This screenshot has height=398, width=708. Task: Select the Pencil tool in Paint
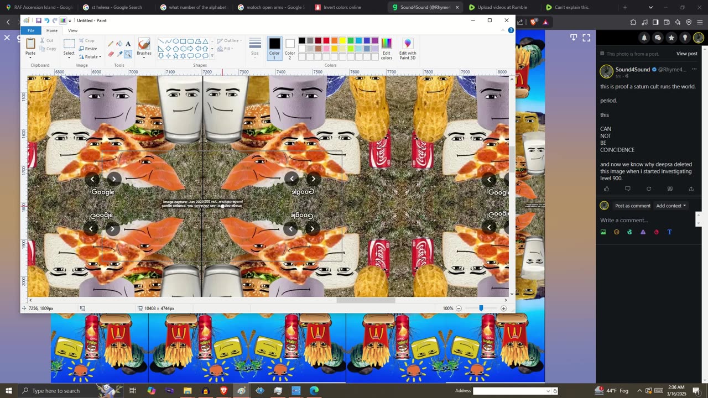pyautogui.click(x=111, y=44)
